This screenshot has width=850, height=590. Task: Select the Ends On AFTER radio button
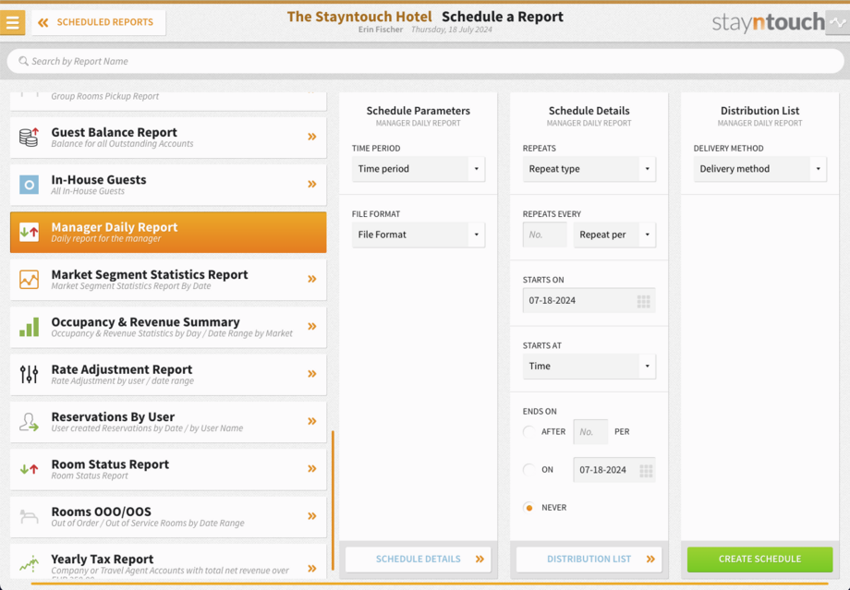pyautogui.click(x=529, y=432)
